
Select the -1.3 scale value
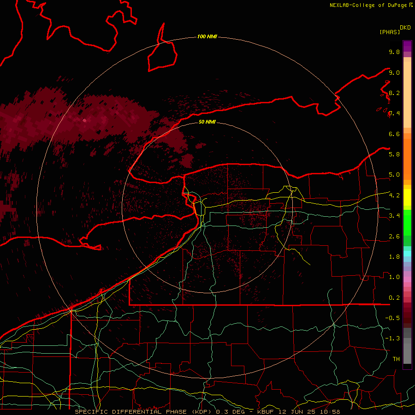point(392,338)
